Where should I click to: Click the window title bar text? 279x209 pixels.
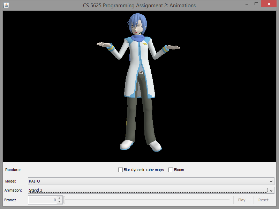pyautogui.click(x=139, y=5)
